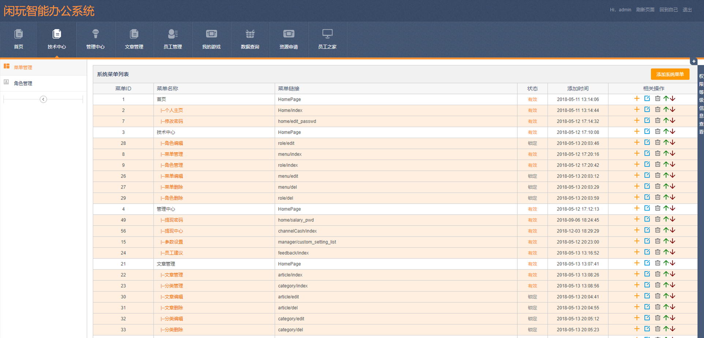Switch to 管理中心 tab
704x338 pixels.
tap(95, 39)
